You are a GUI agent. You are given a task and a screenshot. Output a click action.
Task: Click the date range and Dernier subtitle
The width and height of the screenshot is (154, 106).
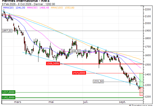click(28, 4)
